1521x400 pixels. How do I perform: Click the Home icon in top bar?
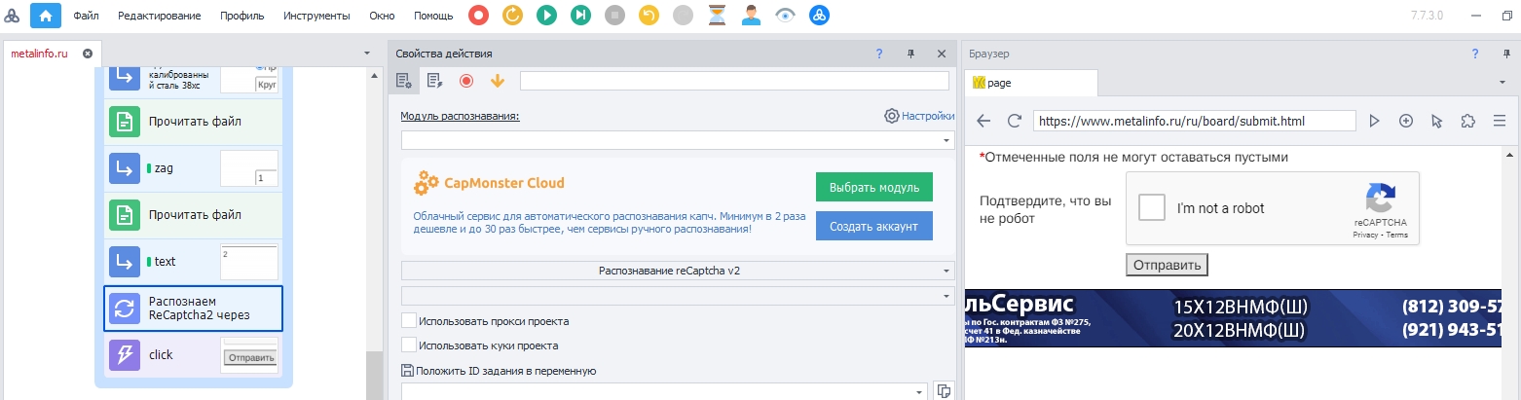(45, 15)
